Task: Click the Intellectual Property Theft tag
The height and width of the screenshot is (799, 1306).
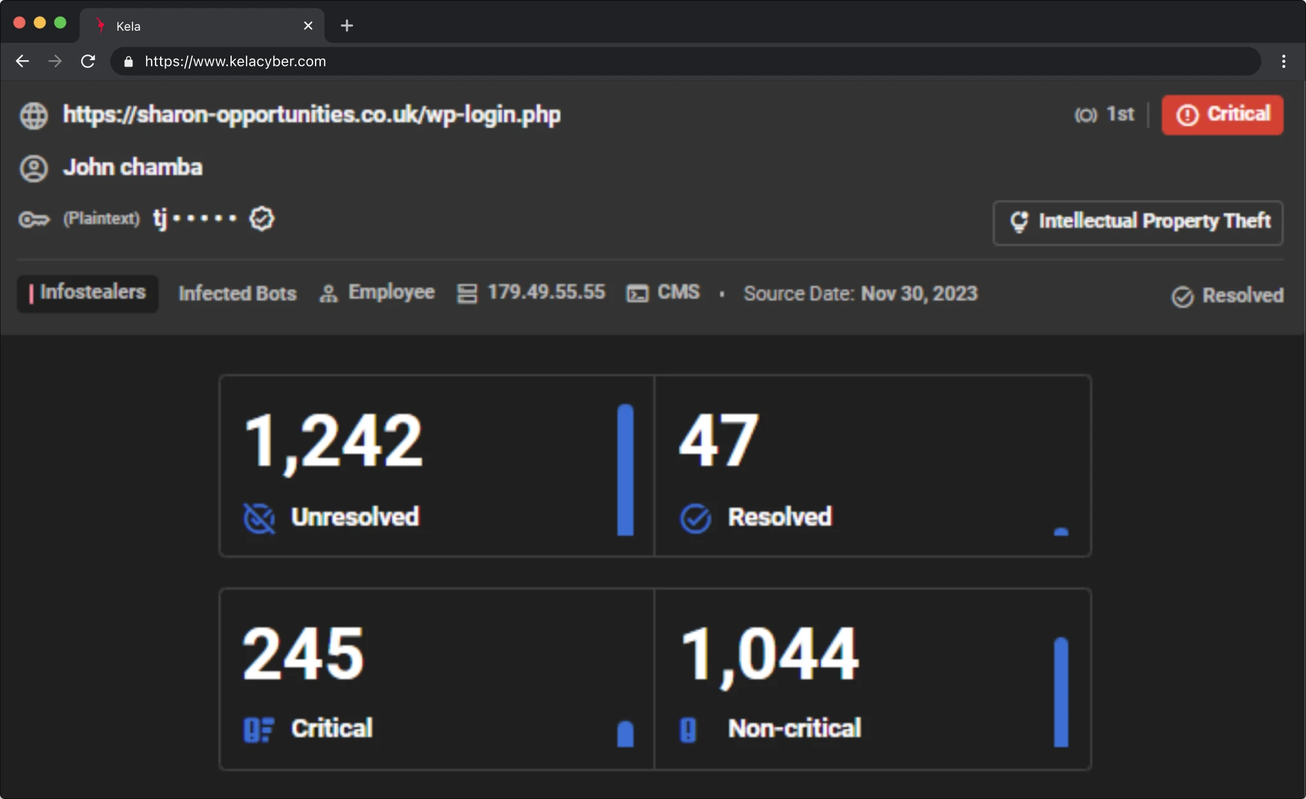Action: [1138, 223]
